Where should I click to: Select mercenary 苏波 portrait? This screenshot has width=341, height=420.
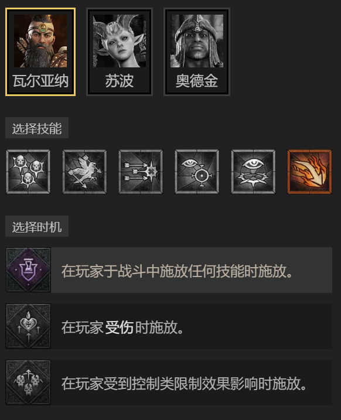click(x=120, y=52)
